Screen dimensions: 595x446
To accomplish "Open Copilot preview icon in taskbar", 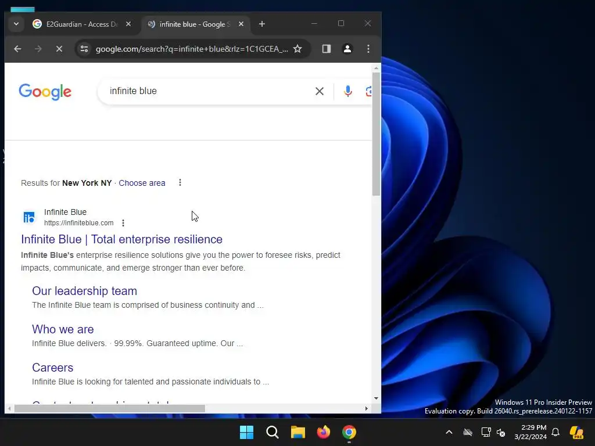I will (576, 432).
